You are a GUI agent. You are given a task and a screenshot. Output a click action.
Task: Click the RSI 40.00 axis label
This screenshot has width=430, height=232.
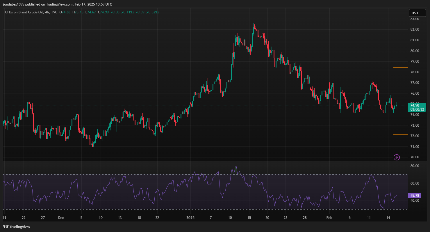click(415, 201)
